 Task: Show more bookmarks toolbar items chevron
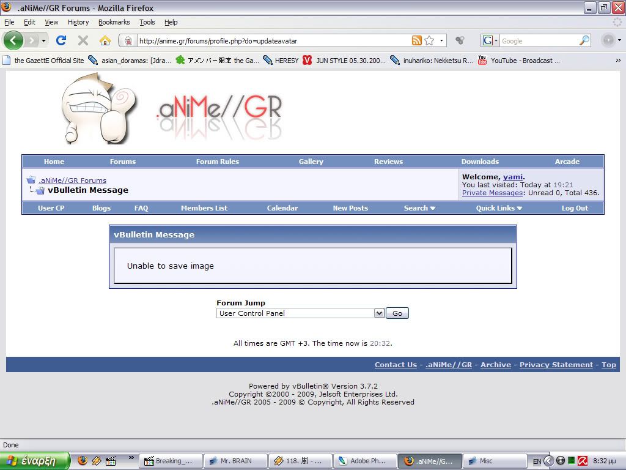[x=618, y=61]
